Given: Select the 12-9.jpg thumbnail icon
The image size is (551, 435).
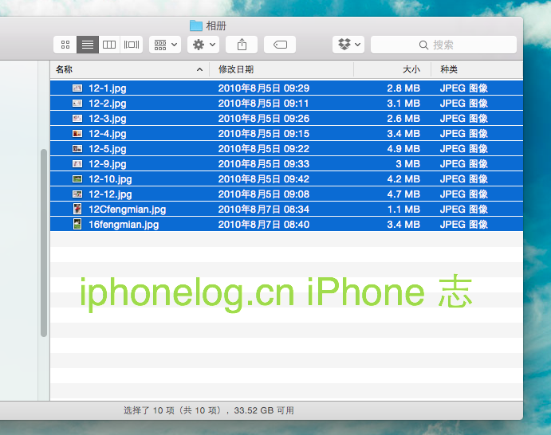Looking at the screenshot, I should click(77, 163).
